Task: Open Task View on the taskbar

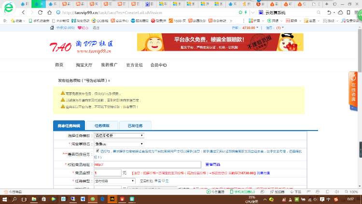Action: (24, 199)
